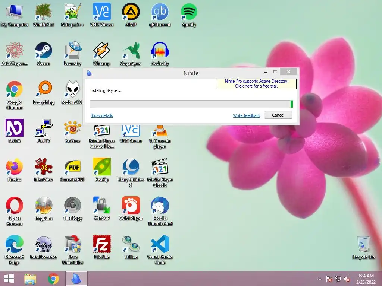Select the qBittorrent desktop shortcut
This screenshot has width=382, height=286.
(x=160, y=15)
